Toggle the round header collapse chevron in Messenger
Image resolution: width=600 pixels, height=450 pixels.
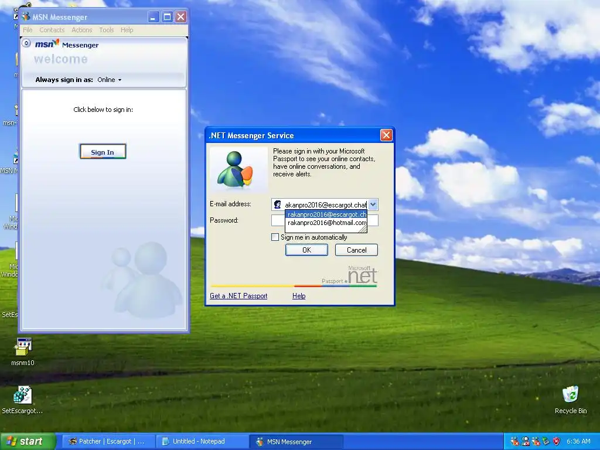tap(26, 43)
